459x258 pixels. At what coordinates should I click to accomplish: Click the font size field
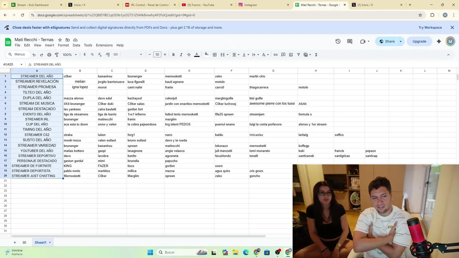tap(157, 54)
